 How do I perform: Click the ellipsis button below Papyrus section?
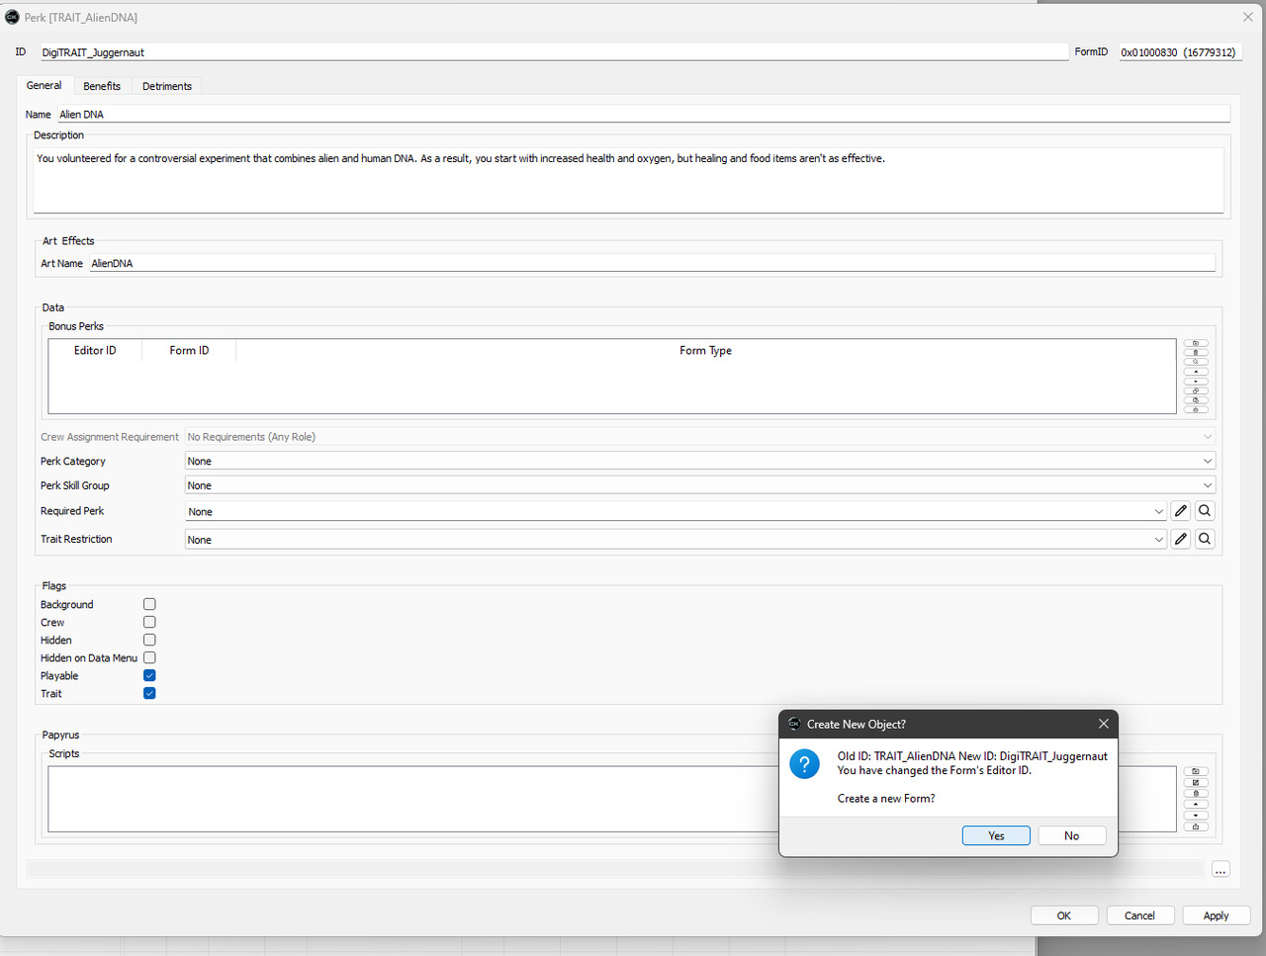click(1221, 869)
